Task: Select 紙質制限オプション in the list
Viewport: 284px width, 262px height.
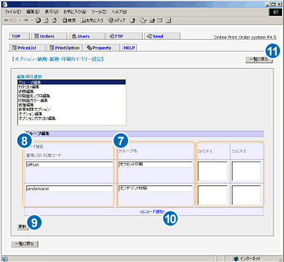Action: point(71,110)
